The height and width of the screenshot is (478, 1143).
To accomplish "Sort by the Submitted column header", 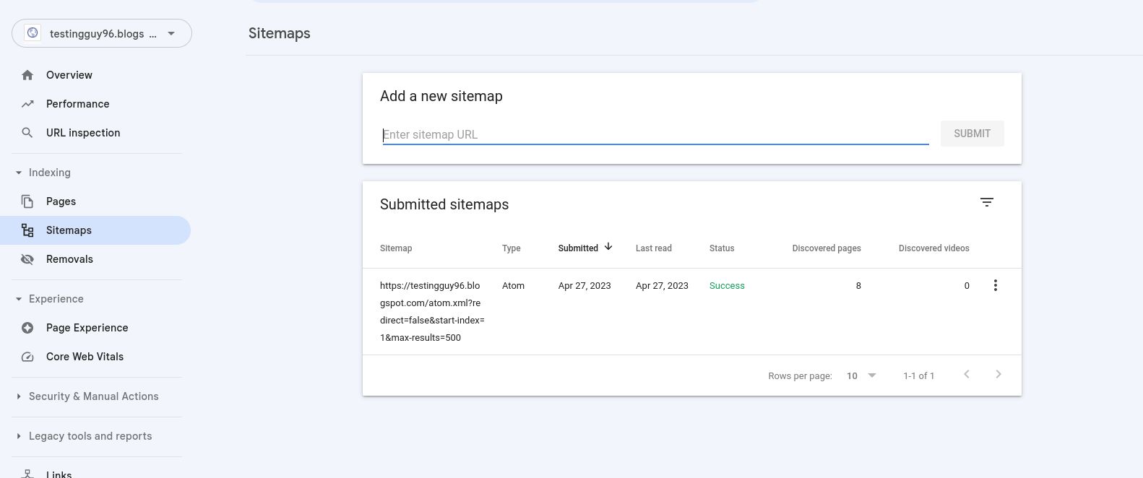I will pos(578,248).
